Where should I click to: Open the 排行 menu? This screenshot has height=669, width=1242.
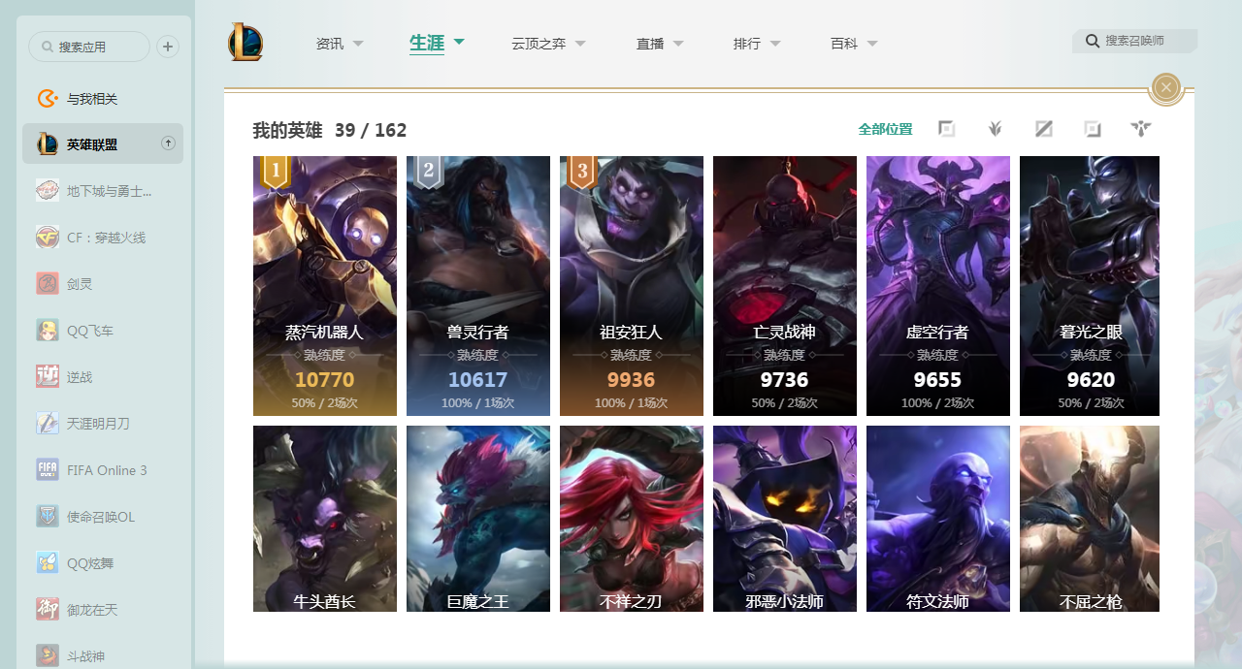[757, 44]
